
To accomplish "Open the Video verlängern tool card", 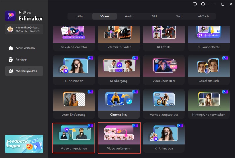I will click(x=119, y=137).
